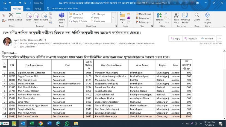Open Viva Insights add-in

coord(207,18)
